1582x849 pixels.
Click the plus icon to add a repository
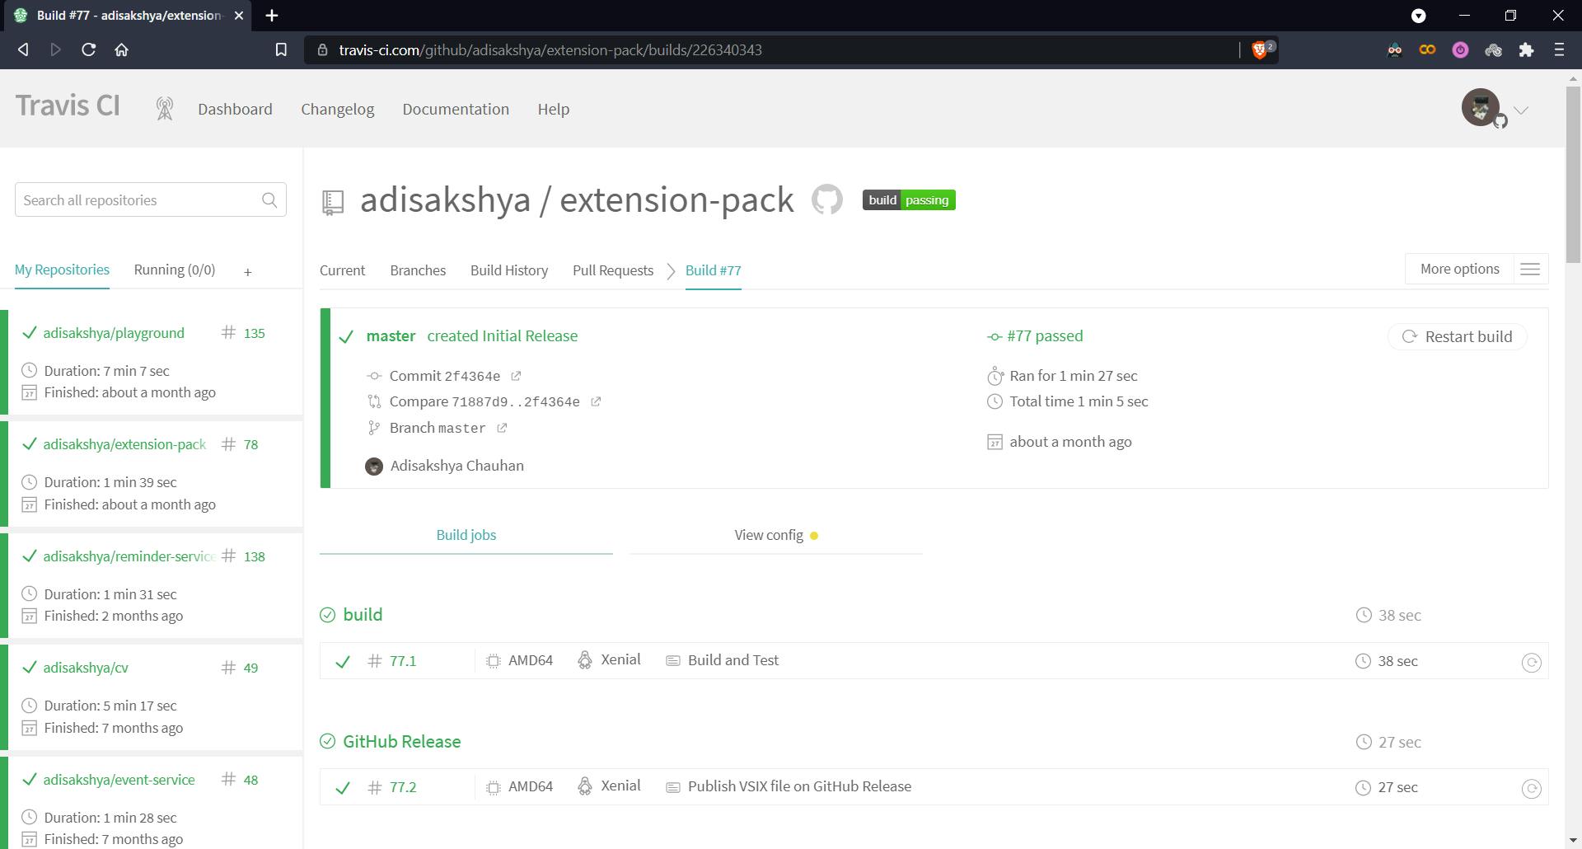[x=247, y=271]
